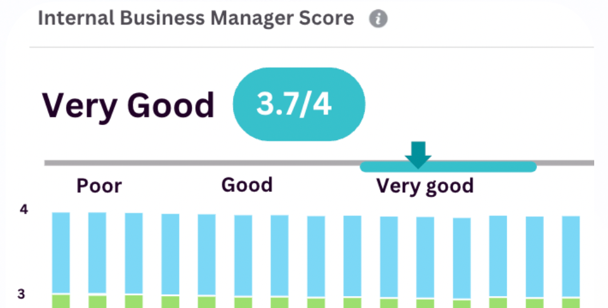Click the green segment of the leftmost bar
This screenshot has height=308, width=608.
[60, 301]
